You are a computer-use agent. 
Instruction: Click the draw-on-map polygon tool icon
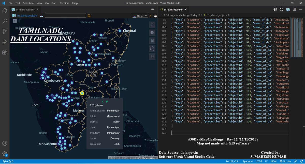tap(152, 48)
